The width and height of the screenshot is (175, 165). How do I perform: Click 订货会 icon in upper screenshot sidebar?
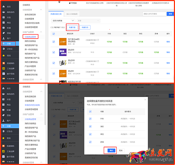click(4, 49)
